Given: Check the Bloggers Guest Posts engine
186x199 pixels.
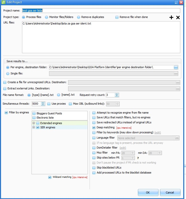Looking at the screenshot, I should tap(34, 113).
